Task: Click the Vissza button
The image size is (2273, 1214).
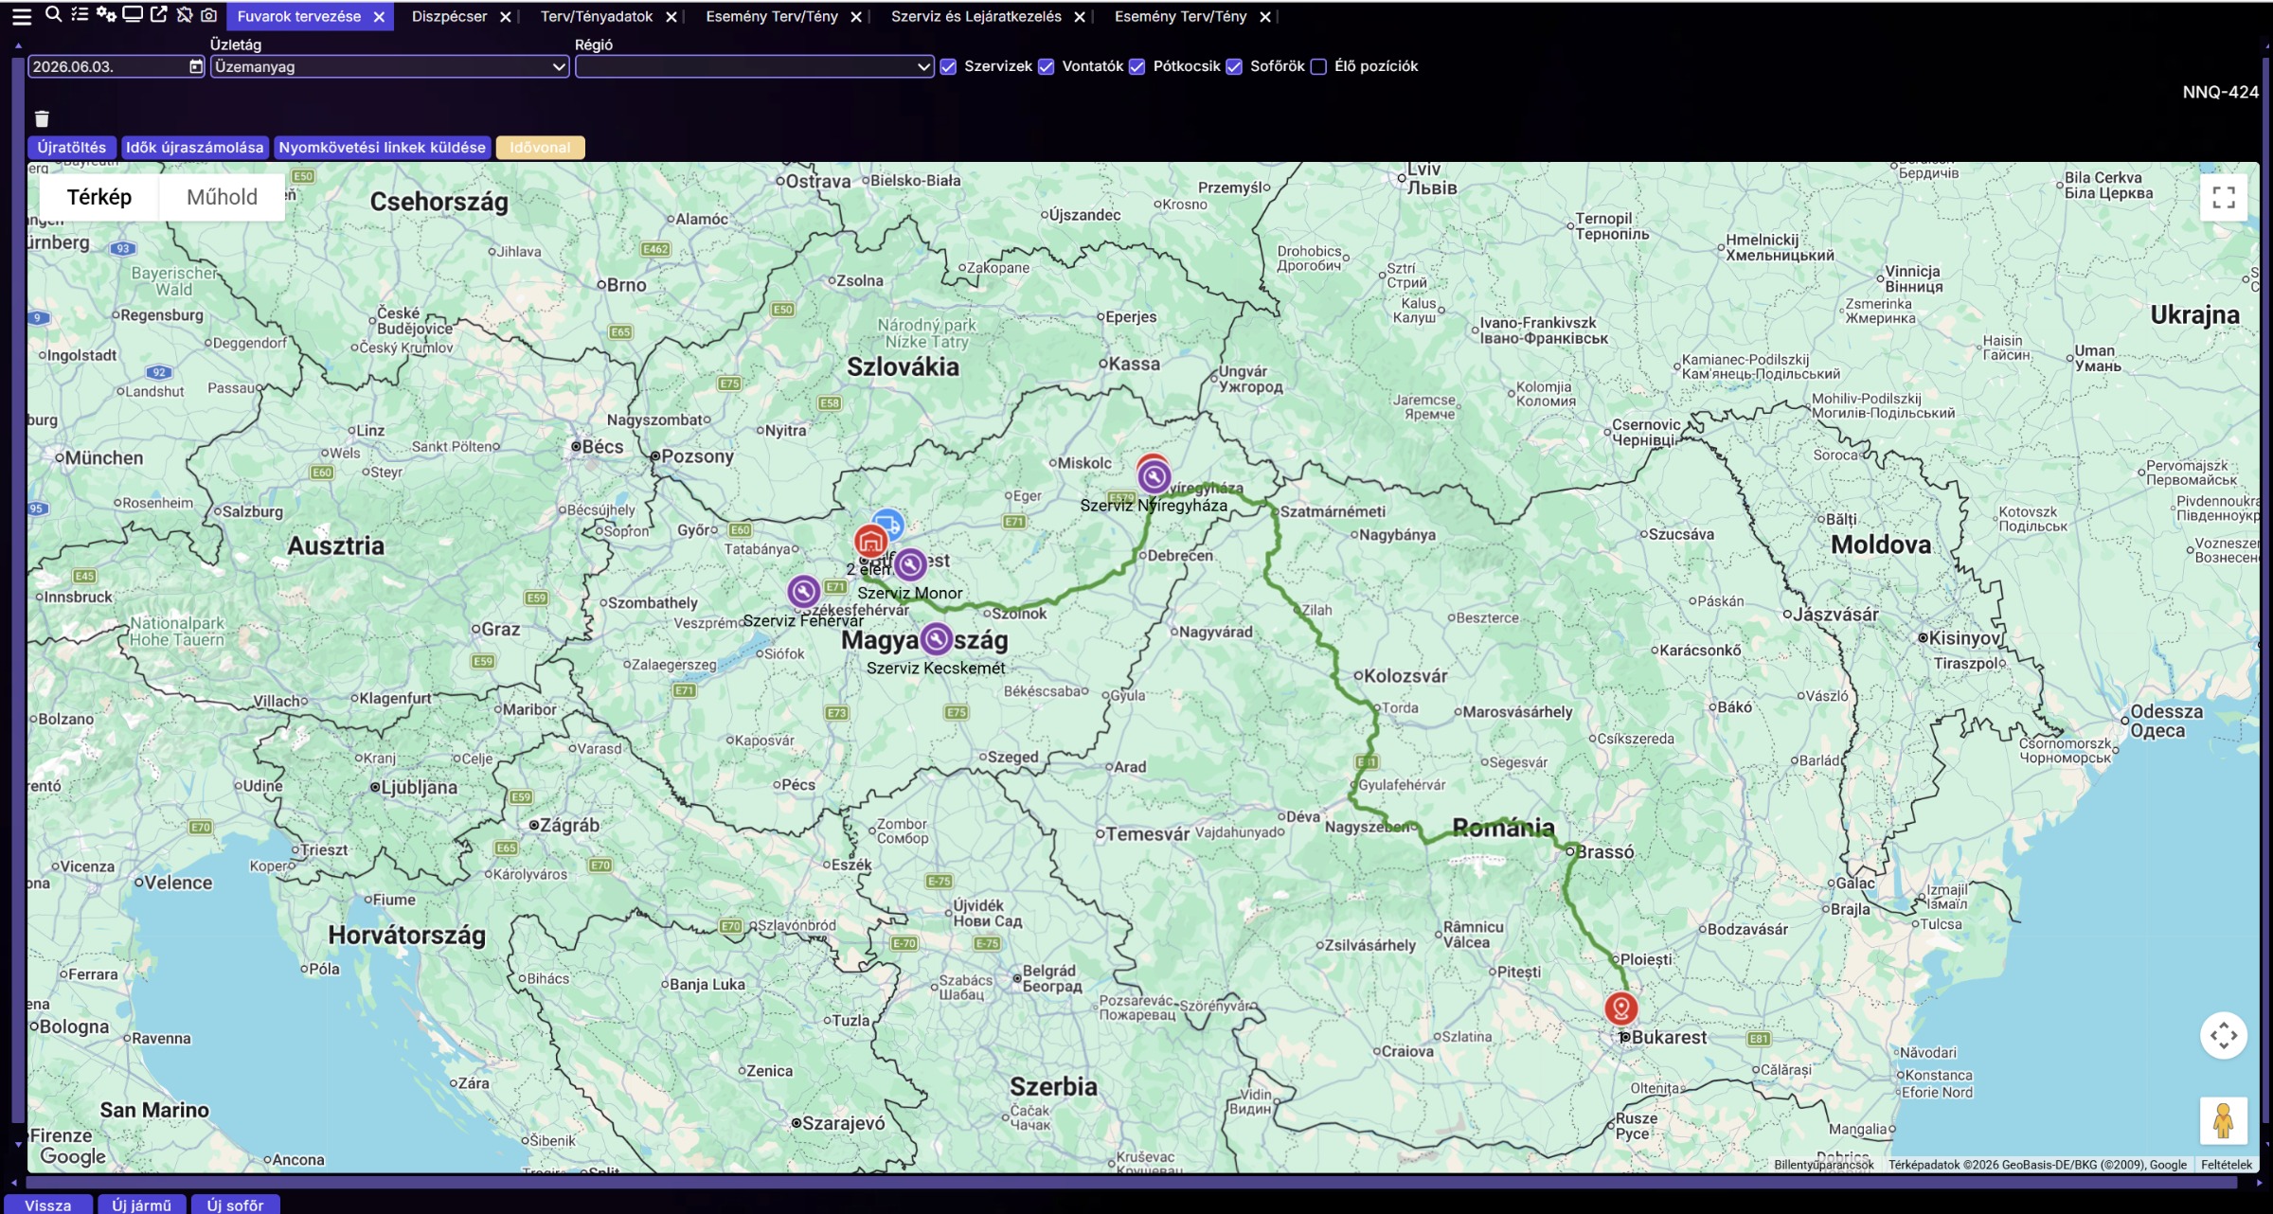Action: point(48,1205)
